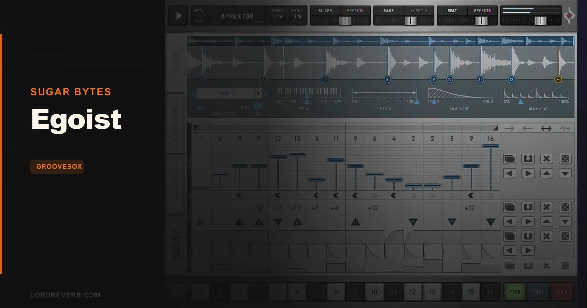The width and height of the screenshot is (587, 308).
Task: Shift slices lane left one step
Action: tap(510, 173)
